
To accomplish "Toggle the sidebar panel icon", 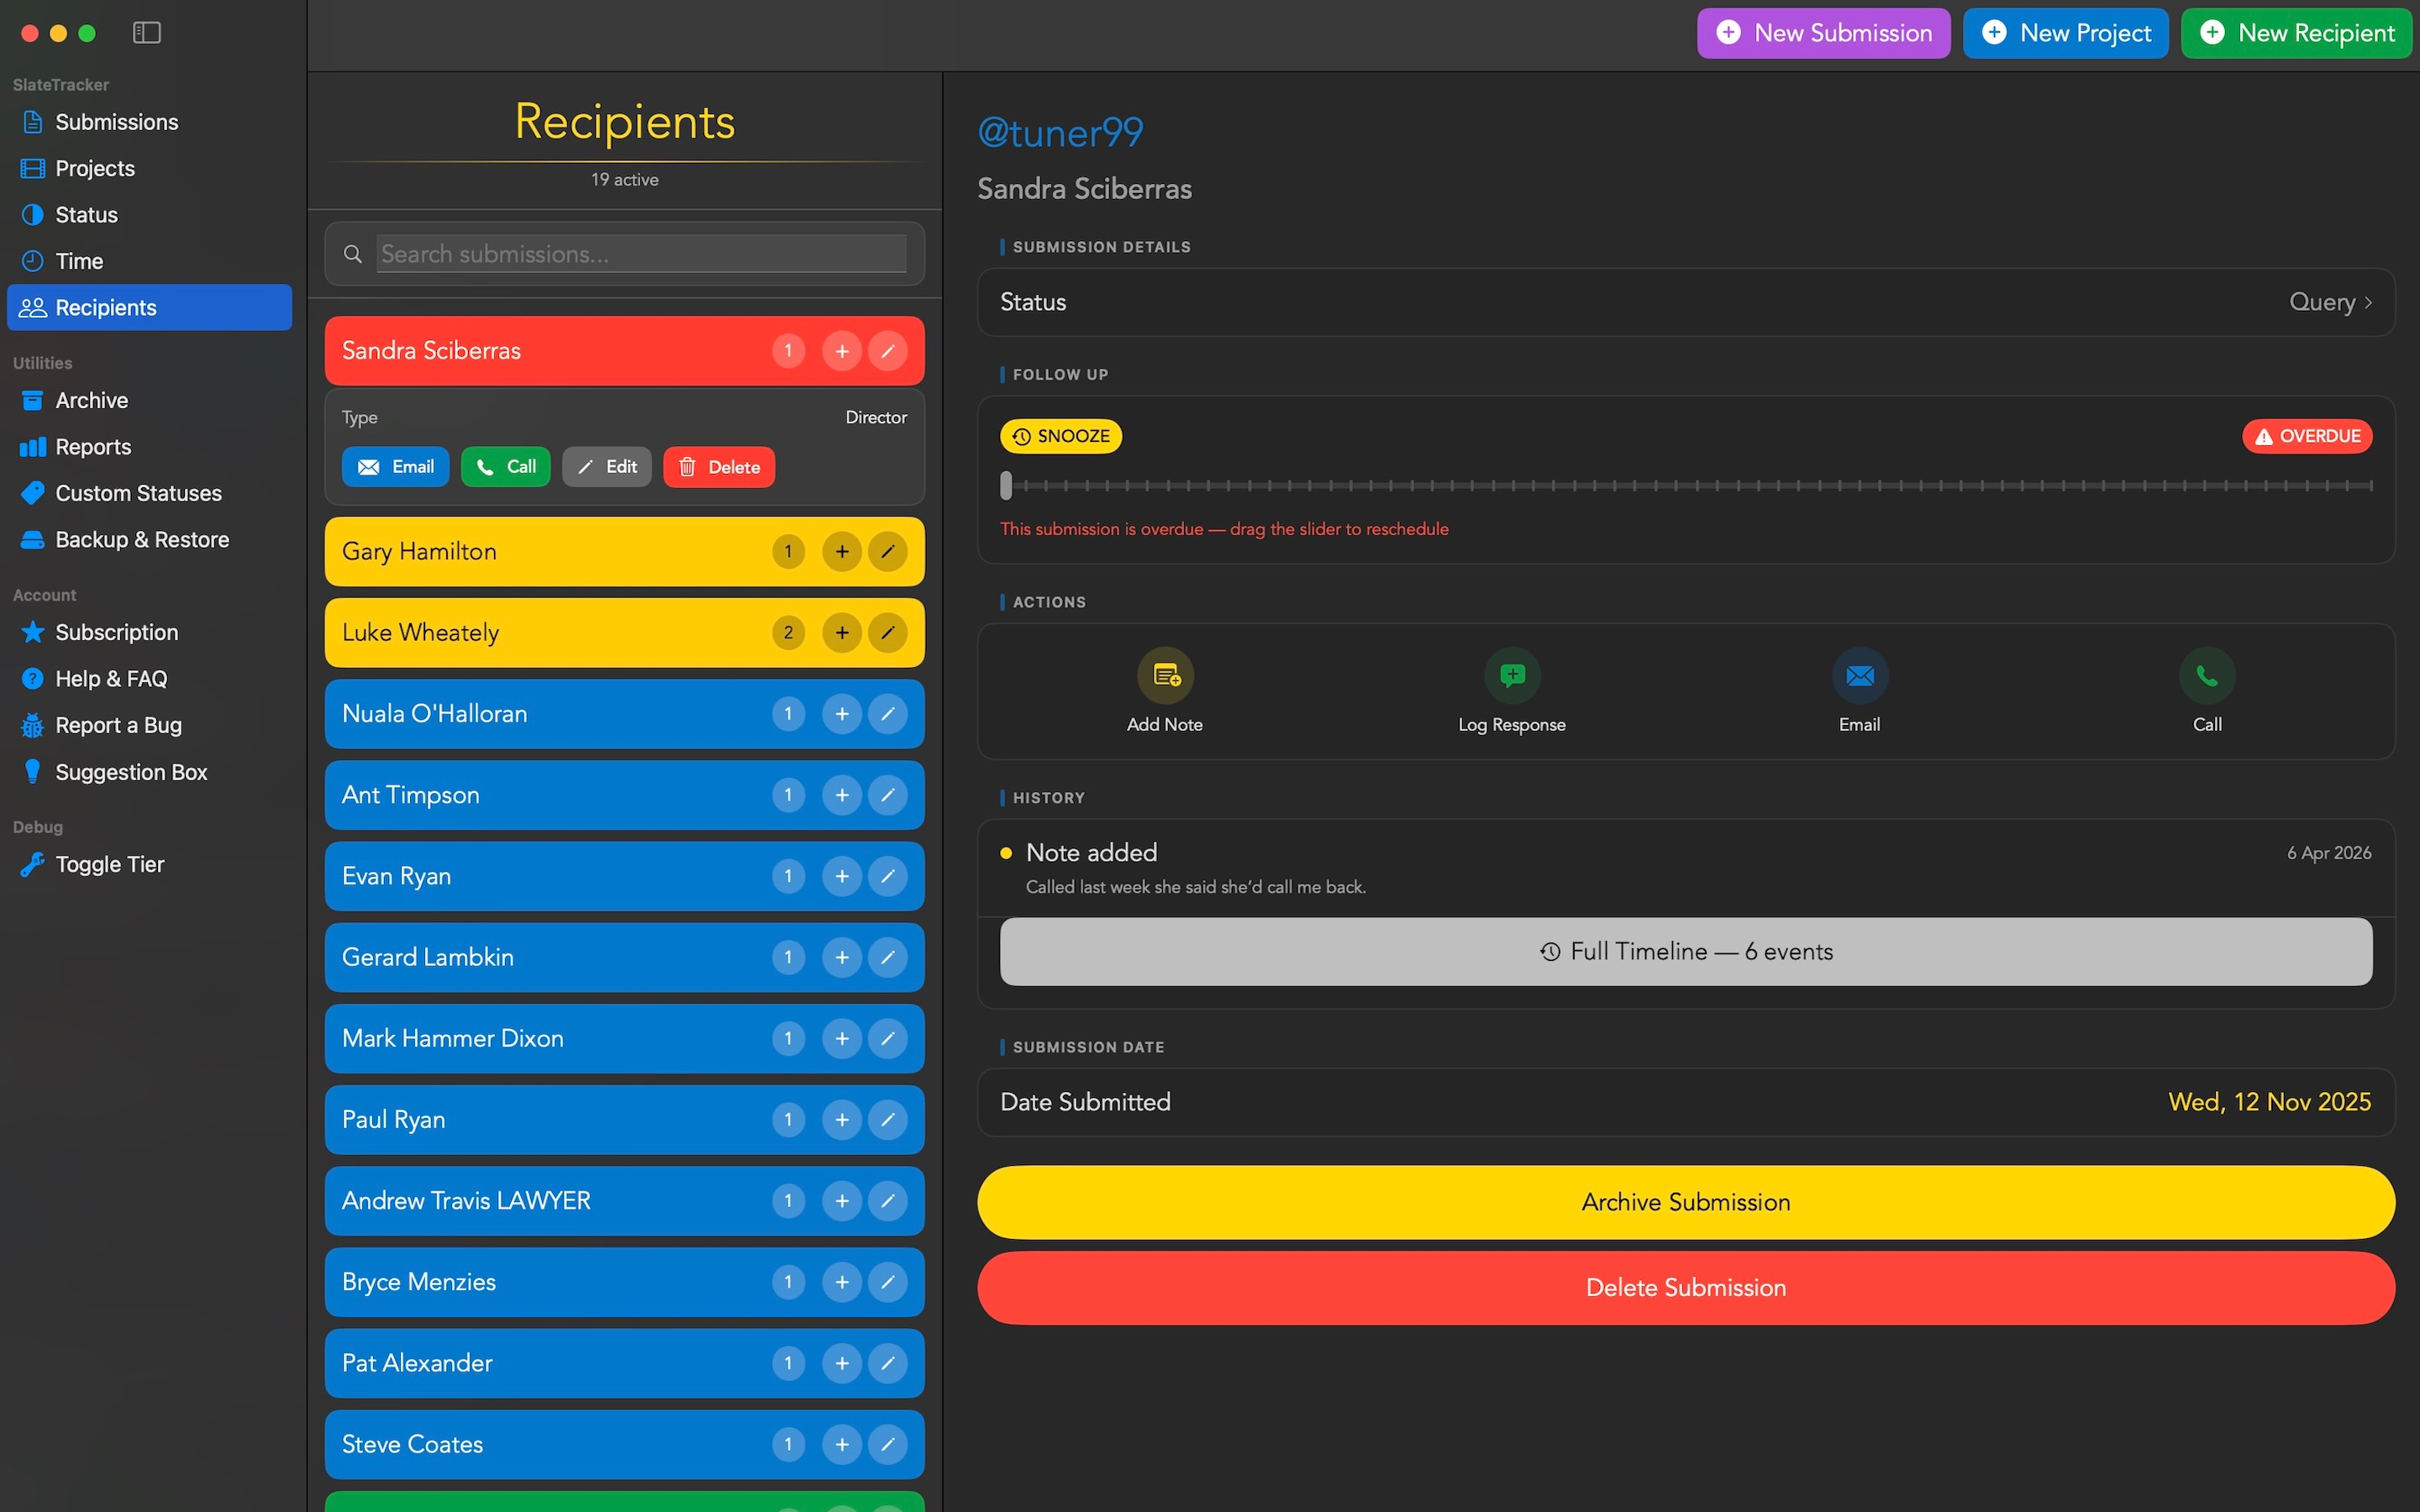I will pyautogui.click(x=146, y=33).
